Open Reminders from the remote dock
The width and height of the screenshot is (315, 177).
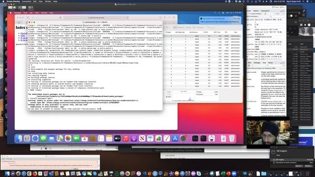(101, 139)
